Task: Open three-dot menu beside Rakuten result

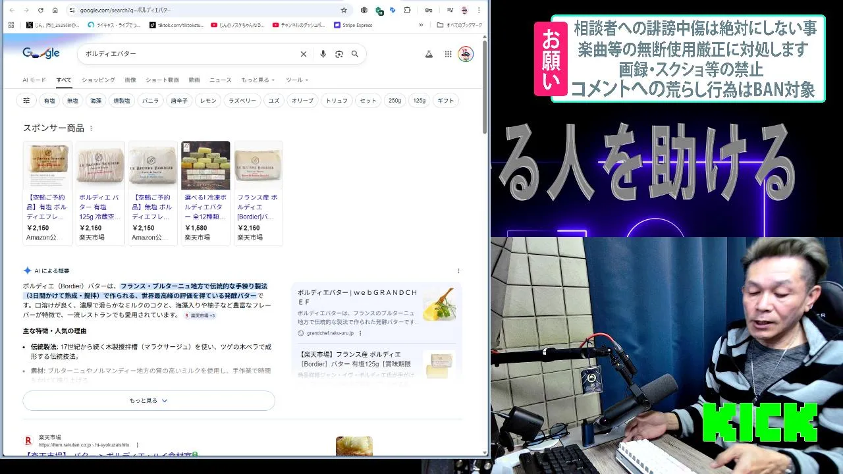Action: pos(137,445)
